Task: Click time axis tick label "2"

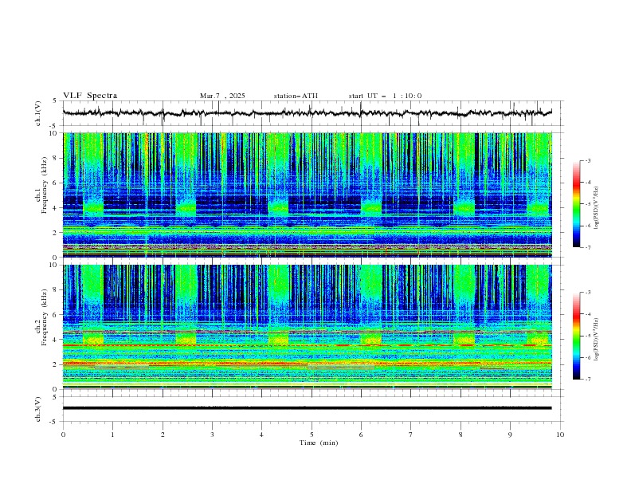Action: point(163,435)
